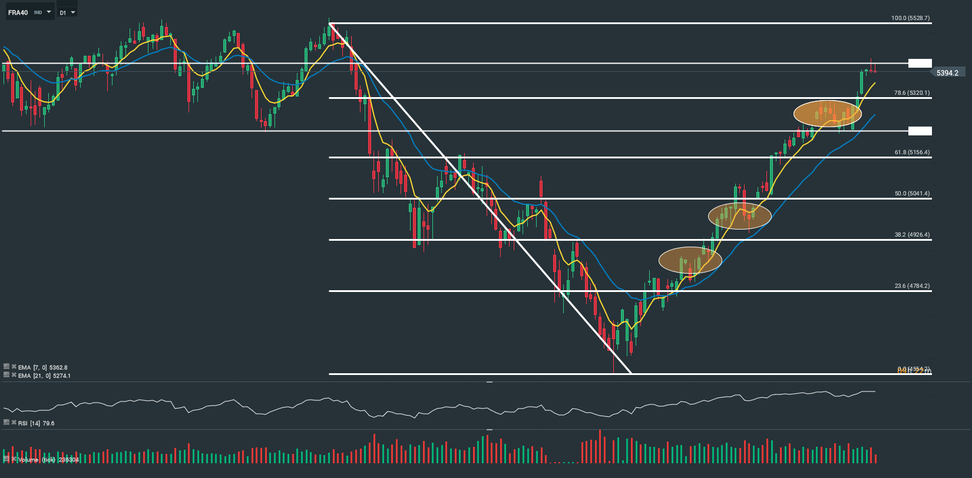The height and width of the screenshot is (478, 972).
Task: Click the lower white horizontal line label box
Action: [920, 131]
